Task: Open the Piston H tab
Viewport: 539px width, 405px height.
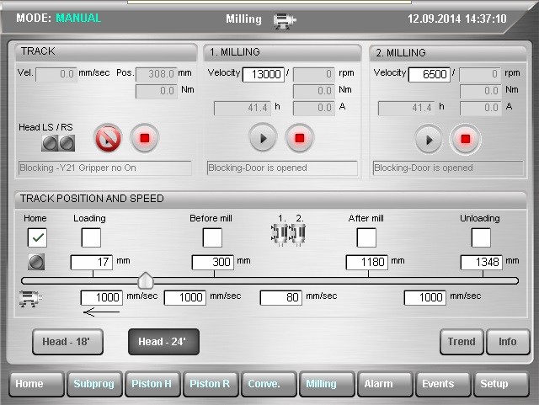Action: (x=152, y=384)
